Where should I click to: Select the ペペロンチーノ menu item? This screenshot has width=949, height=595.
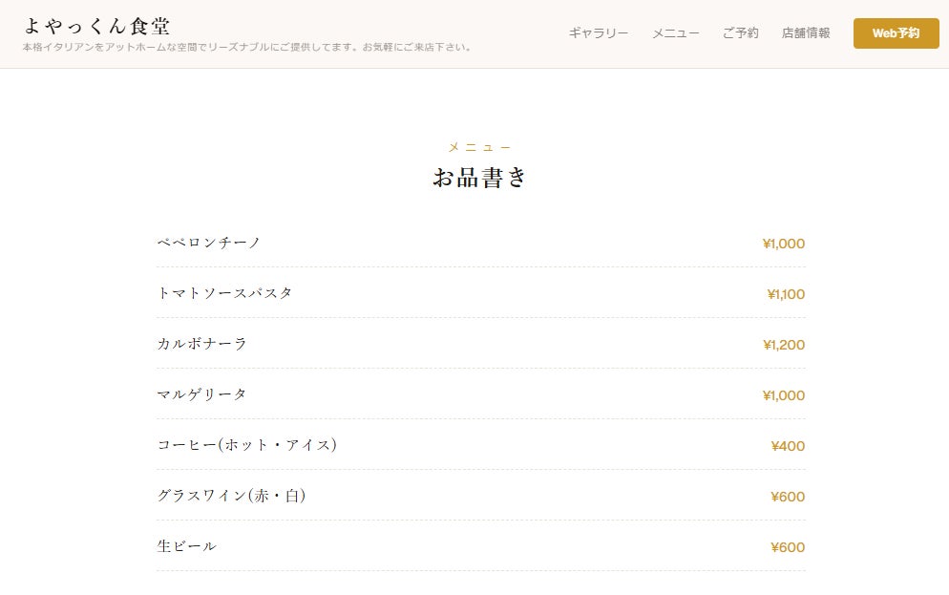coord(209,243)
